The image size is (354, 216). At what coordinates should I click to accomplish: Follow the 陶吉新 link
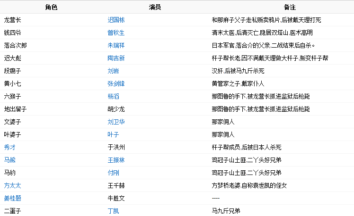(116, 58)
